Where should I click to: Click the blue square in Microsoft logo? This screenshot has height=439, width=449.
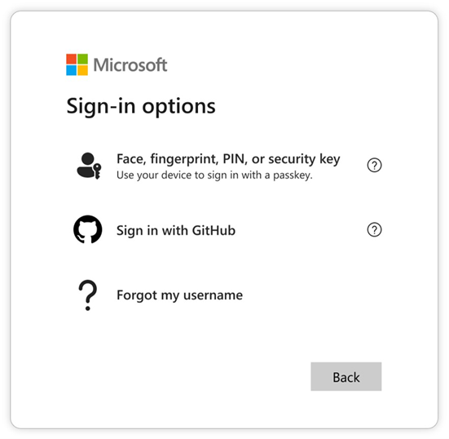point(71,70)
